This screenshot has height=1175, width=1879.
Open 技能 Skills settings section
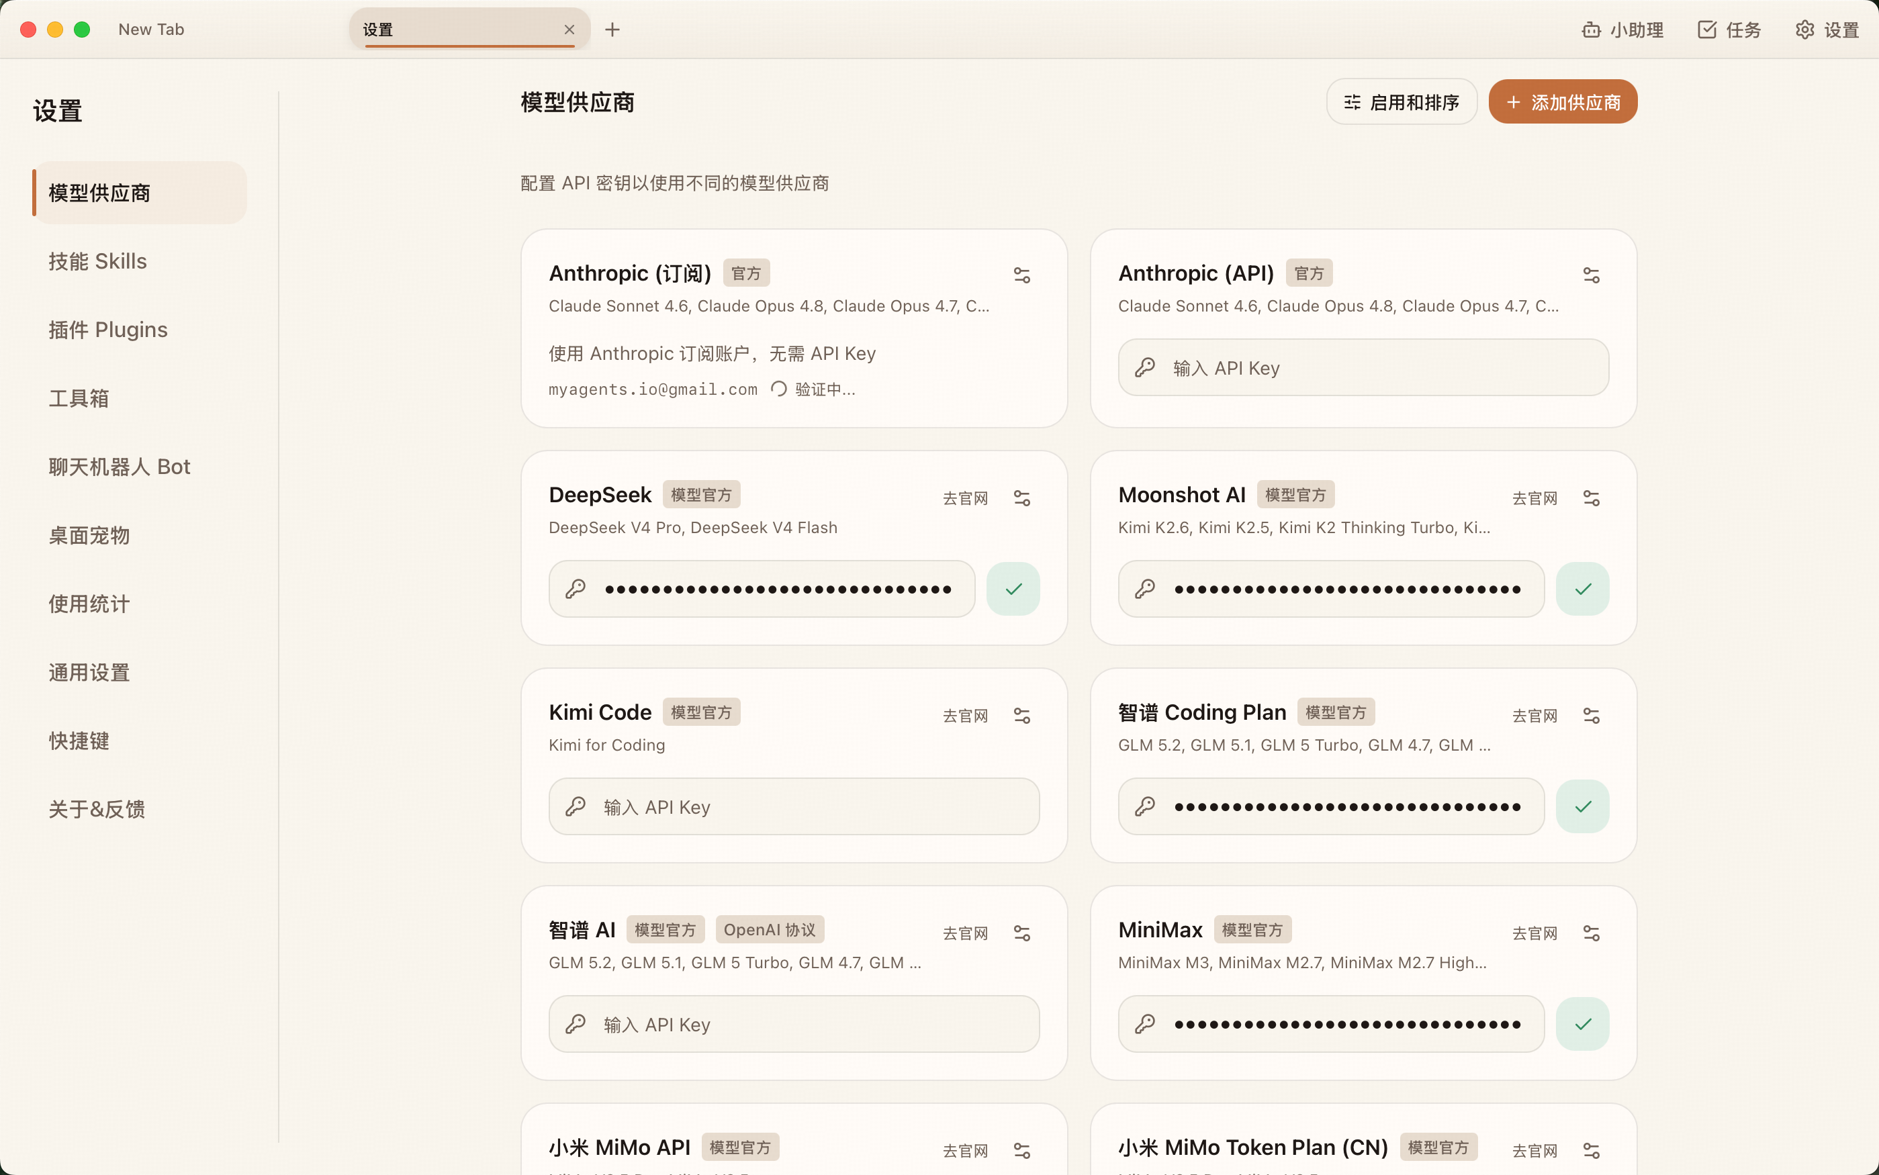tap(140, 261)
